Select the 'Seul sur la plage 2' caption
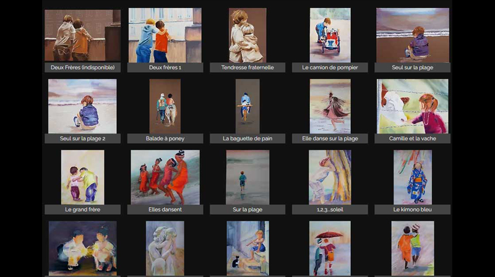The height and width of the screenshot is (277, 495). point(82,138)
